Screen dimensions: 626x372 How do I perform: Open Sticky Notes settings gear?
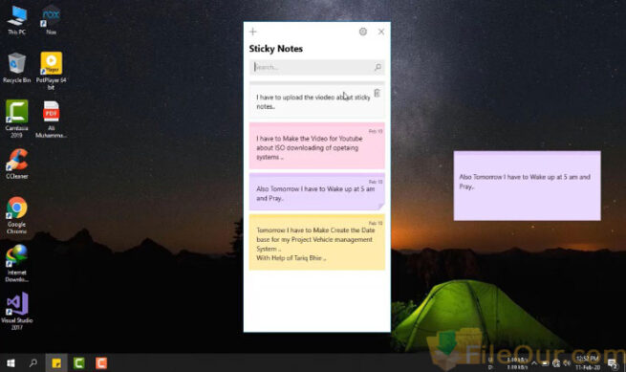point(363,32)
